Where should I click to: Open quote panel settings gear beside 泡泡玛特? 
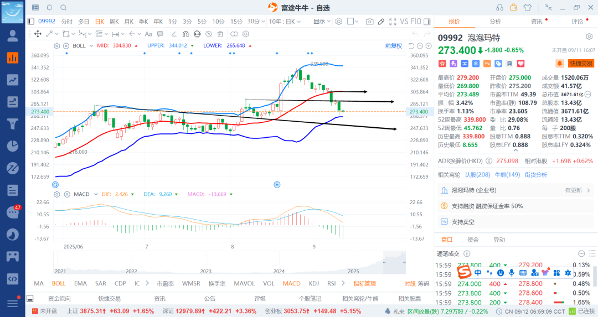589,37
